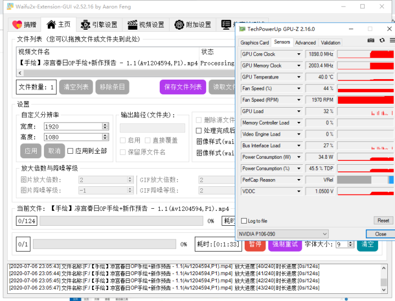This screenshot has height=301, width=395.
Task: Expand Video Engine Load sensor dropdown
Action: [298, 134]
